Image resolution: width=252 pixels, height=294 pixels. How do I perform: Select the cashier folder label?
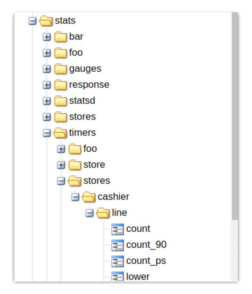[x=113, y=197]
